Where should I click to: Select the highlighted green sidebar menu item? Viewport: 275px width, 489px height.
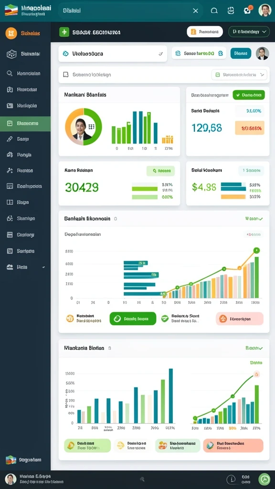25,124
